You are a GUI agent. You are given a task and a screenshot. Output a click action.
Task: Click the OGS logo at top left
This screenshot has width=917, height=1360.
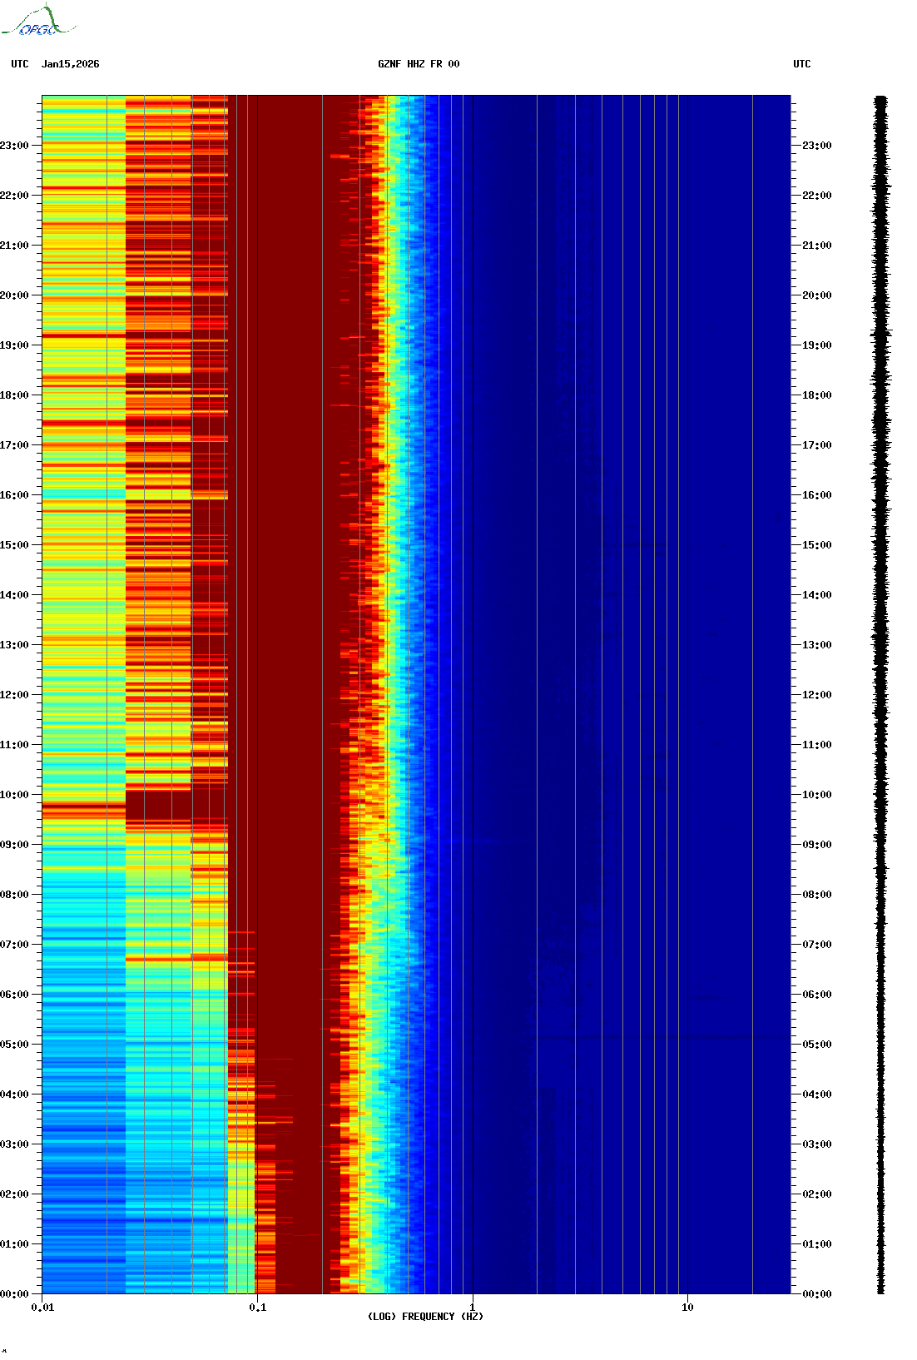tap(38, 21)
